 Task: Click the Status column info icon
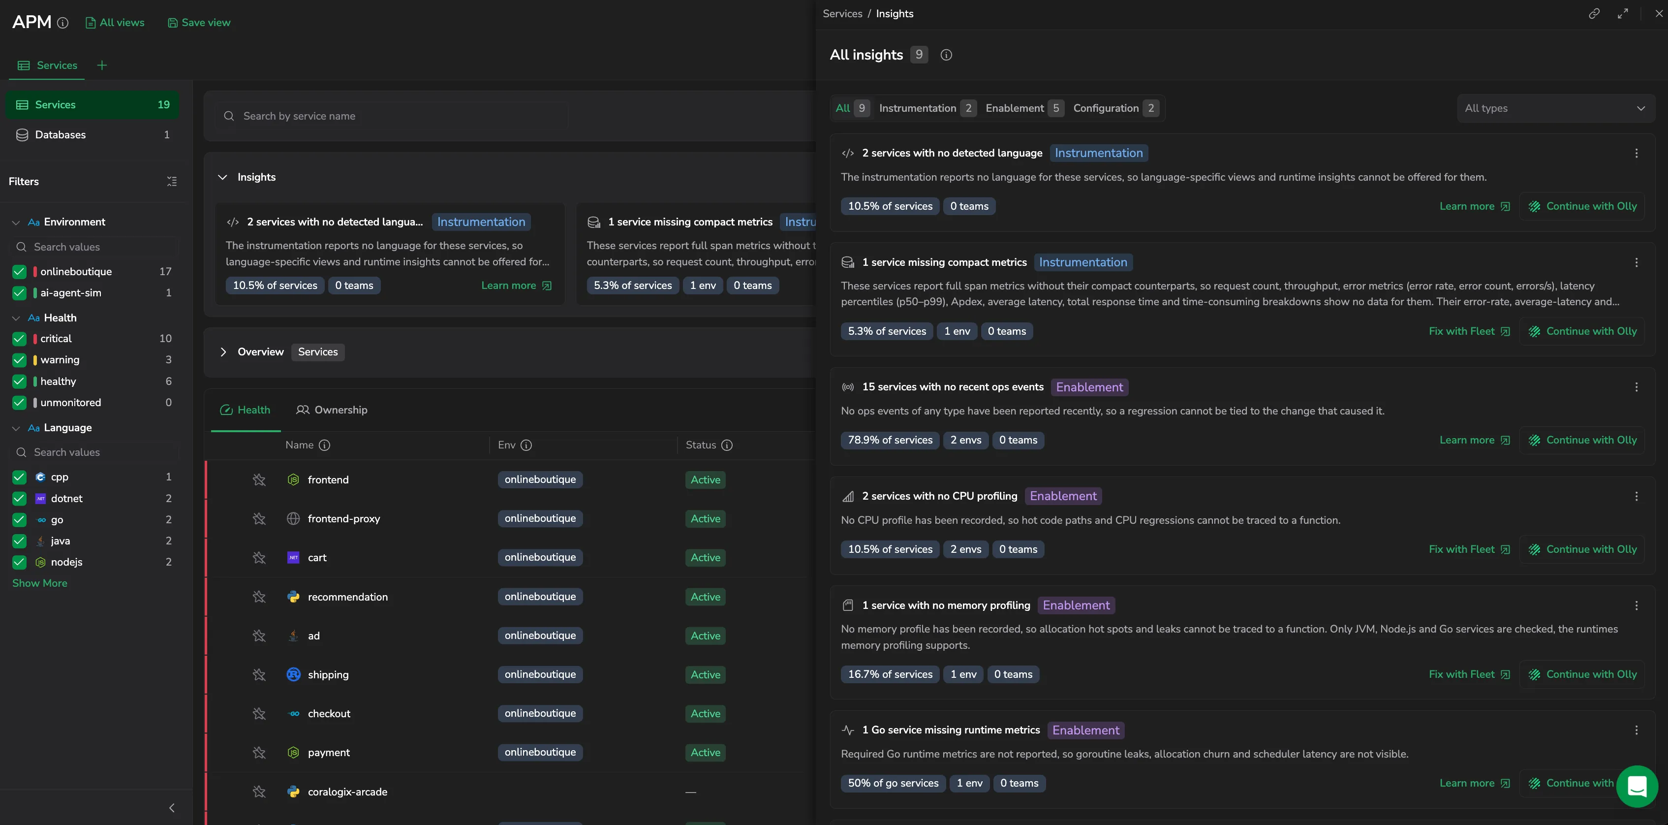tap(727, 445)
